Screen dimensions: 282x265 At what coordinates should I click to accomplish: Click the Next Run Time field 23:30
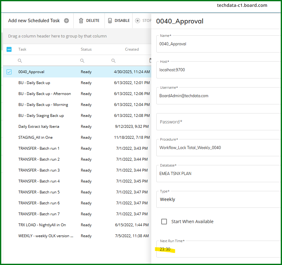(218, 249)
